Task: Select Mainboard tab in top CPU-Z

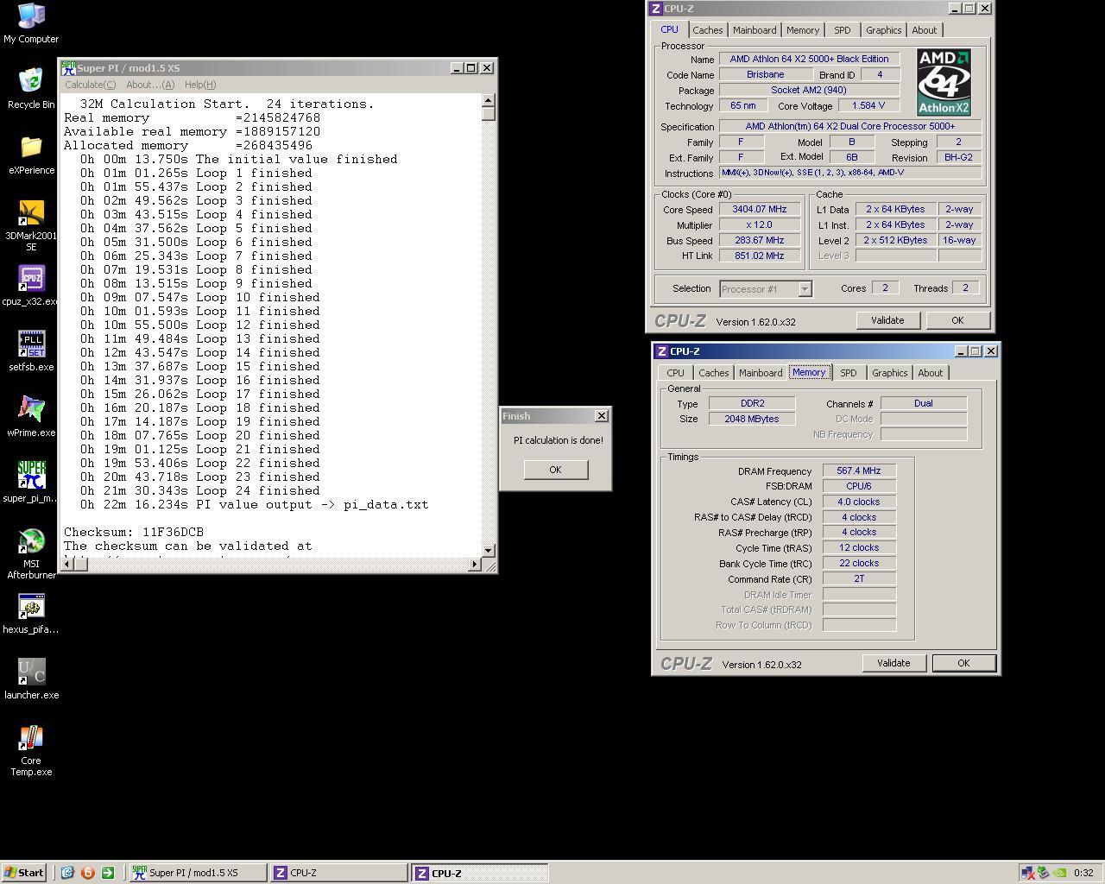Action: pyautogui.click(x=755, y=30)
